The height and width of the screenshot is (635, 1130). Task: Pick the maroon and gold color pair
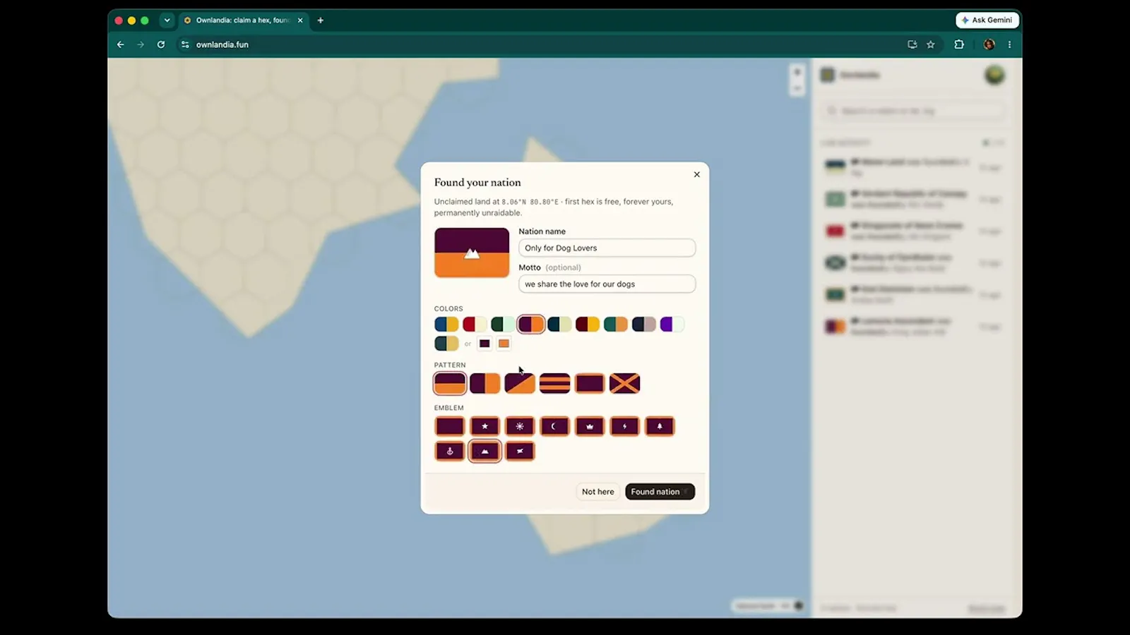[x=588, y=325]
